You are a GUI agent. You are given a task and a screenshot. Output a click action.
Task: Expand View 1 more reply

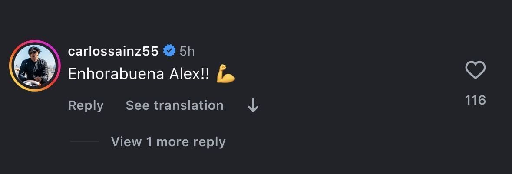(x=168, y=142)
